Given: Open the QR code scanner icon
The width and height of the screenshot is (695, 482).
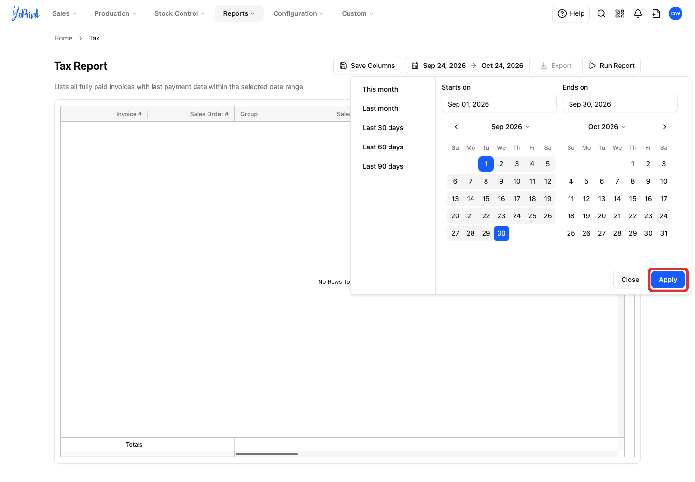Looking at the screenshot, I should point(620,13).
